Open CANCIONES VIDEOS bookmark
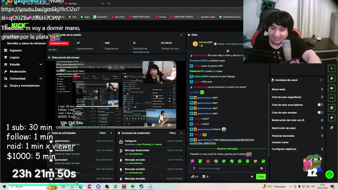338x190 pixels. click(x=181, y=17)
